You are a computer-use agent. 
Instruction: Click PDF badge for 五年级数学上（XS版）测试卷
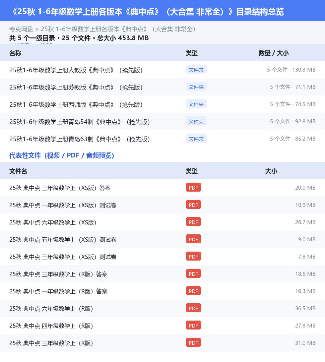coord(193,239)
